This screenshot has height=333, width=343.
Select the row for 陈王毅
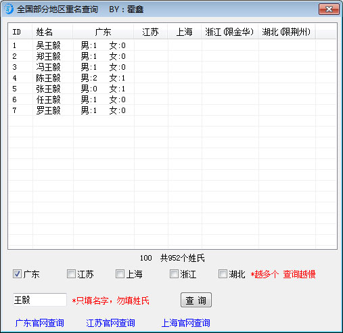[x=173, y=78]
